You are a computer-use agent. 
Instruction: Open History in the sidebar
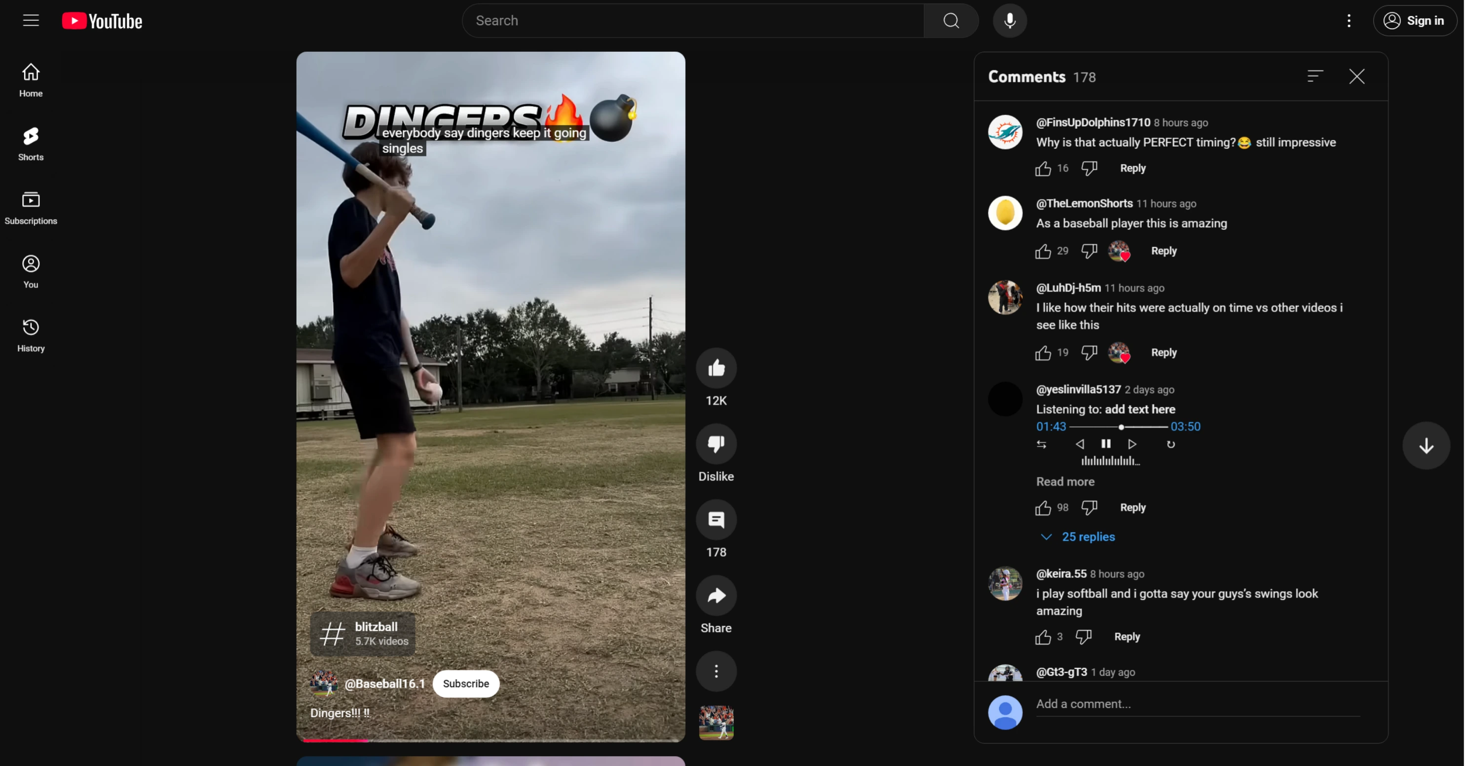pos(31,335)
